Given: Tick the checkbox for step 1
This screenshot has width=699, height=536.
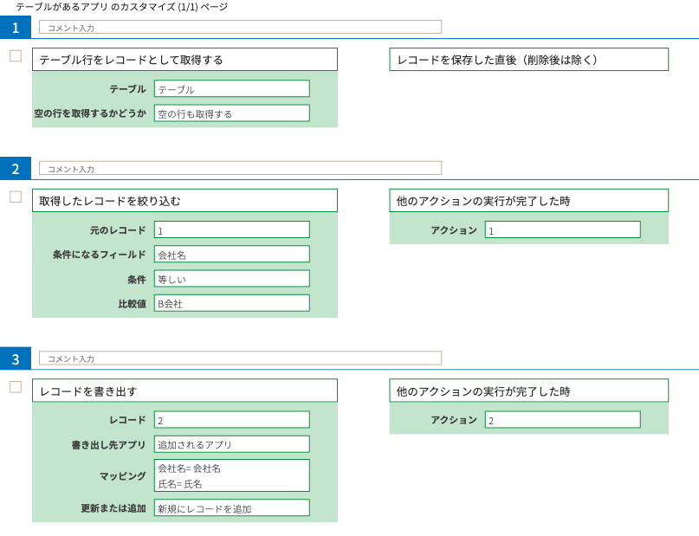Looking at the screenshot, I should 16,55.
